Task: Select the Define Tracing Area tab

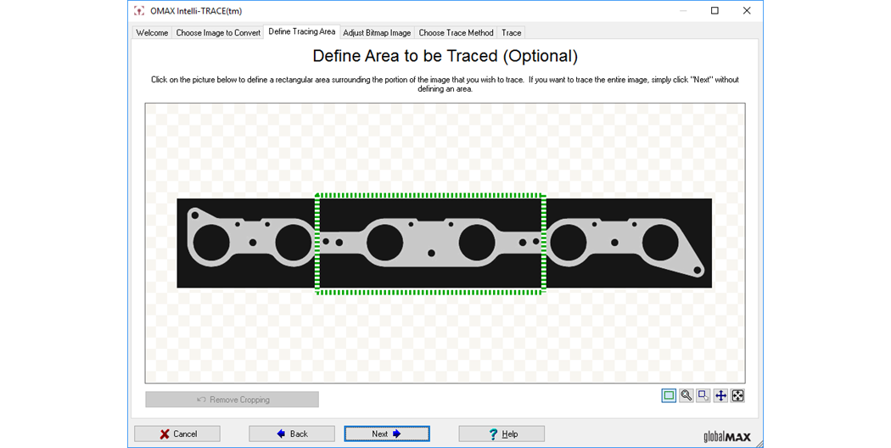Action: click(x=302, y=32)
